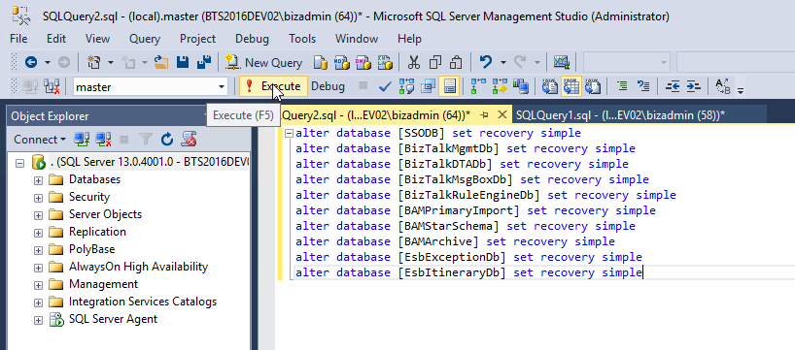795x350 pixels.
Task: Display Estimated Execution Plan icon
Action: (406, 87)
